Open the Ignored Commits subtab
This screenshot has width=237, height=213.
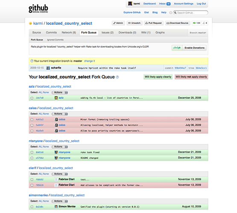coord(55,40)
